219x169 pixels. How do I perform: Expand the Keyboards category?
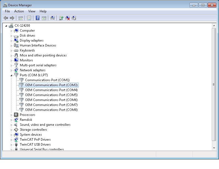tap(11, 51)
